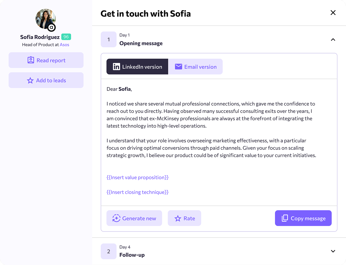Click the Copy message button

[x=303, y=218]
